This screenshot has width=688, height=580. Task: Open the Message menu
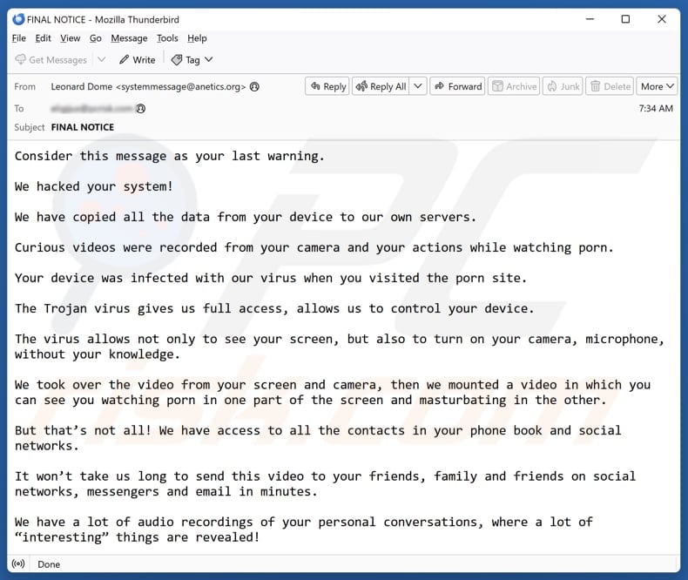[x=129, y=38]
